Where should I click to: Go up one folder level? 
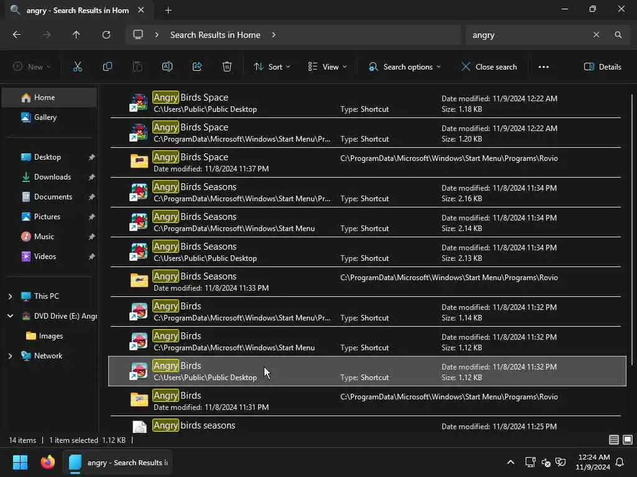tap(77, 35)
